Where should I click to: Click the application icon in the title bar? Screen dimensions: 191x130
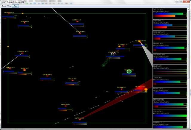pyautogui.click(x=2, y=2)
